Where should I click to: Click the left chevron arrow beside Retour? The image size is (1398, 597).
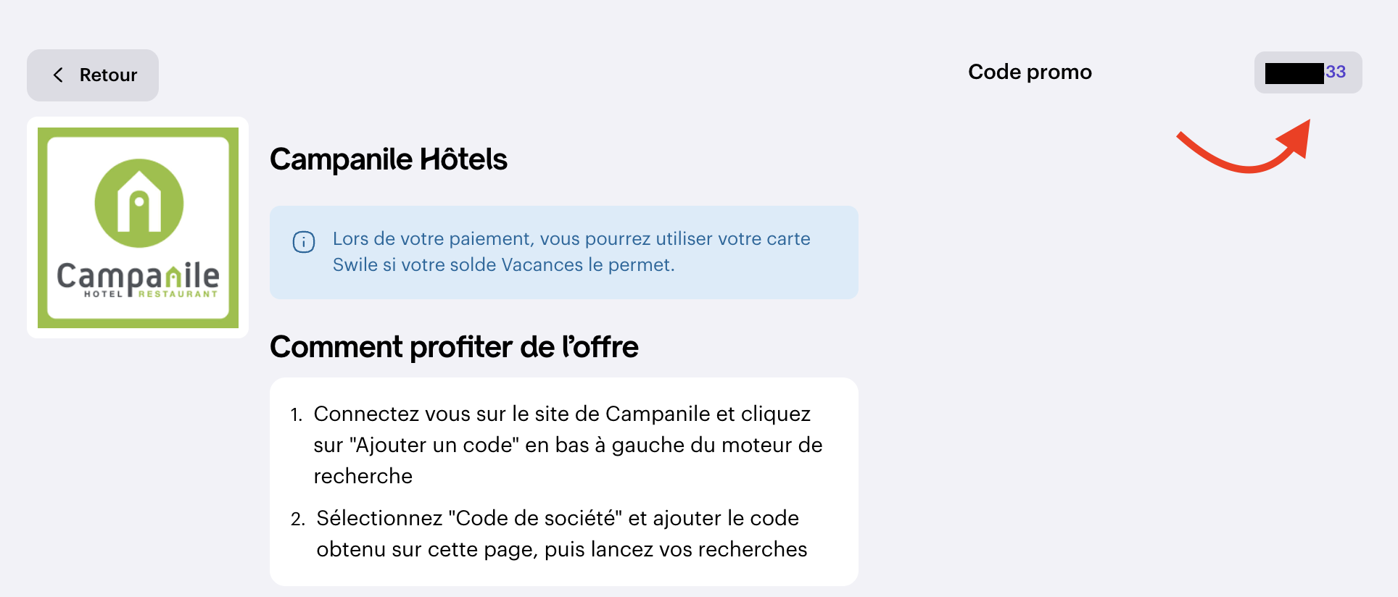pyautogui.click(x=58, y=75)
